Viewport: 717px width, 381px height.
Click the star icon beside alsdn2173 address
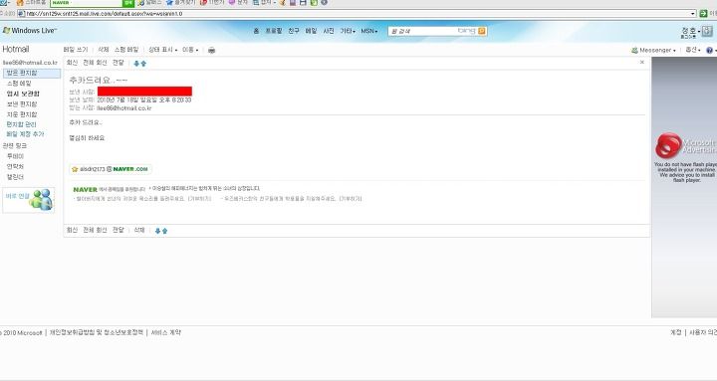coord(75,169)
